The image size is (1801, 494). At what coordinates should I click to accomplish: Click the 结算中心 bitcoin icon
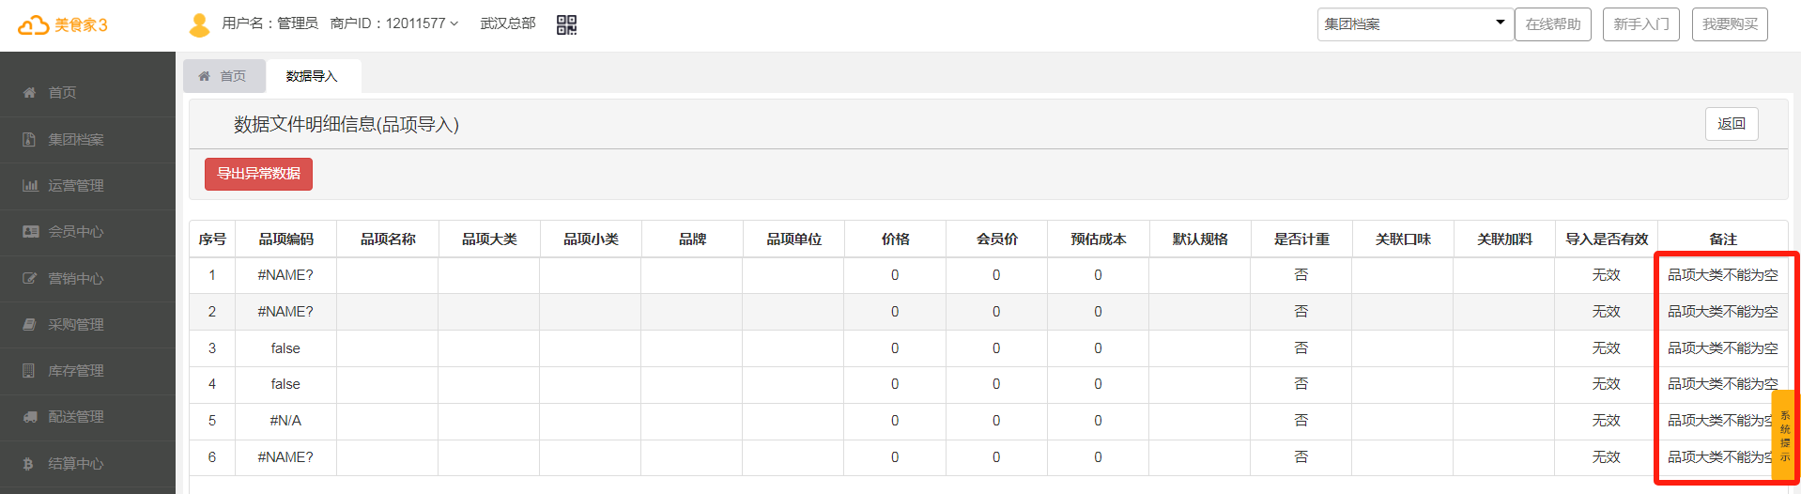pyautogui.click(x=29, y=464)
